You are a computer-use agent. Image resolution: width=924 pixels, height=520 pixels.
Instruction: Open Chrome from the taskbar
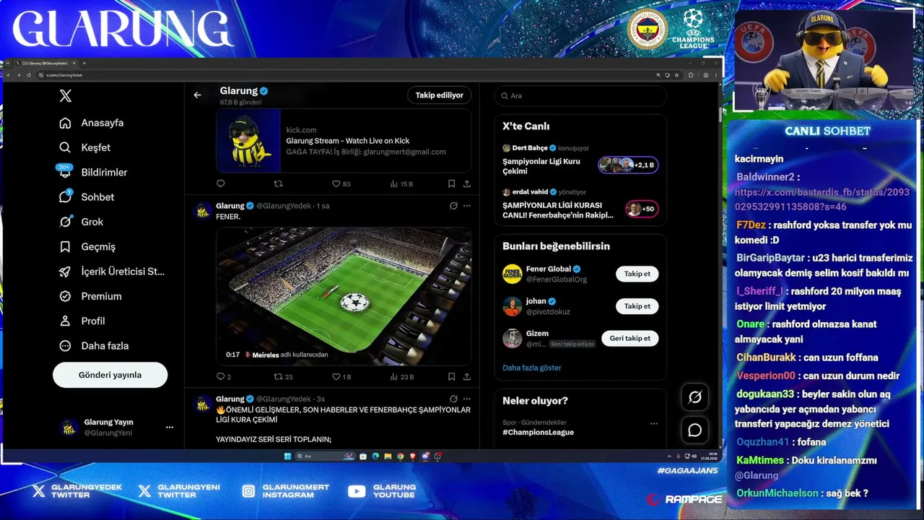pos(400,456)
